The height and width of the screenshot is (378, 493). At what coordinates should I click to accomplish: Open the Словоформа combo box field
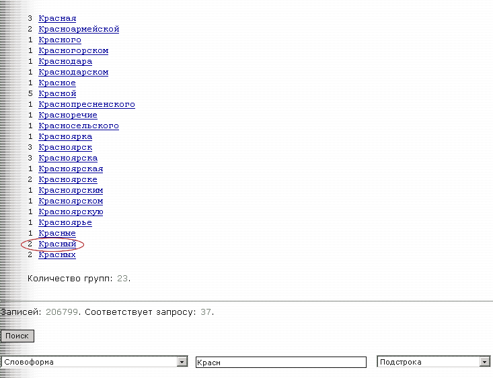tap(94, 362)
